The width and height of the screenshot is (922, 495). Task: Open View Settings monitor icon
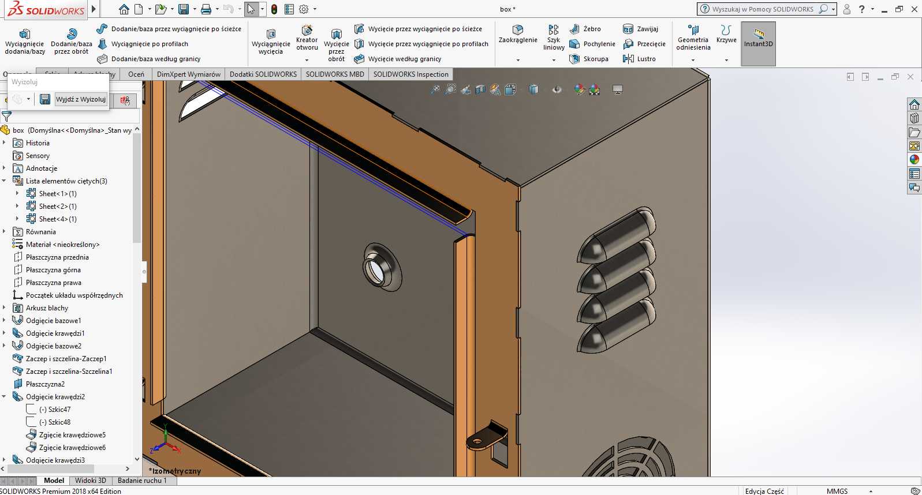(x=618, y=89)
